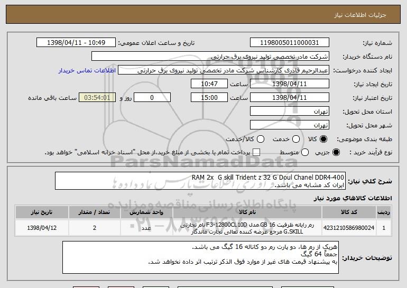Click the G.SKILL product name cell
Viewport: 407px width, 288px height.
coord(247,228)
